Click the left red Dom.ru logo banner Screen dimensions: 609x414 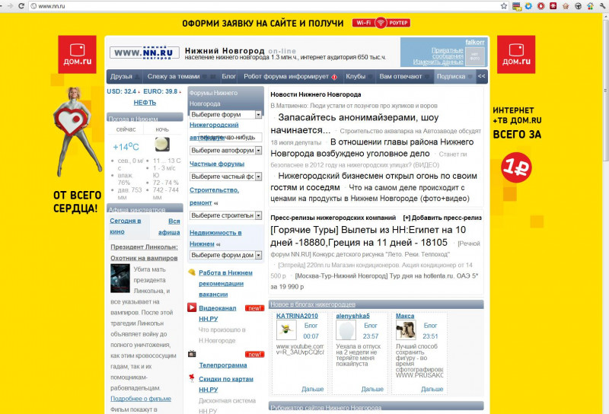77,54
